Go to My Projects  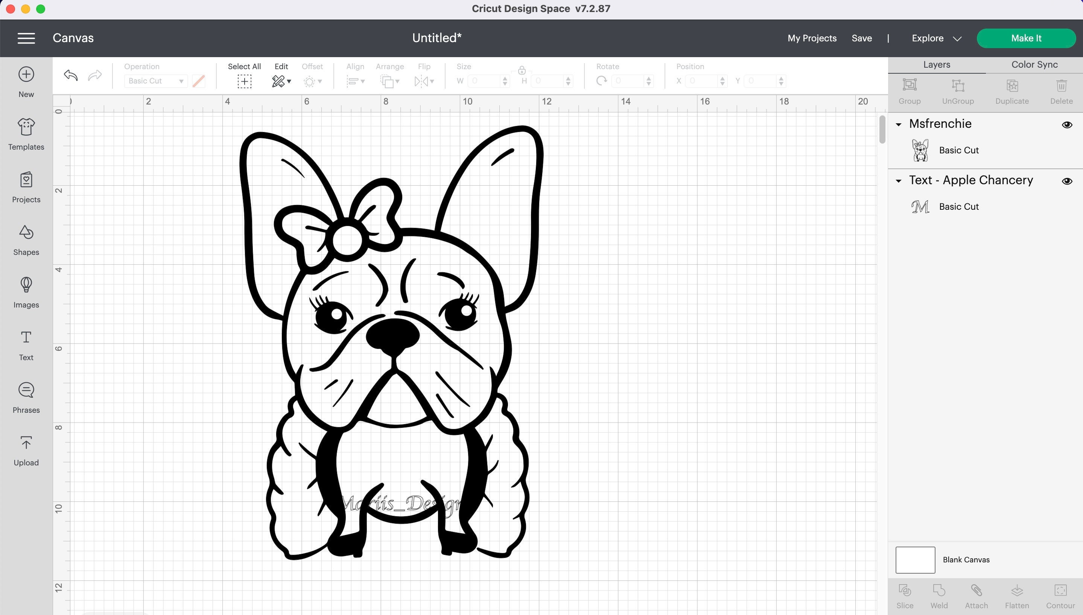coord(812,38)
